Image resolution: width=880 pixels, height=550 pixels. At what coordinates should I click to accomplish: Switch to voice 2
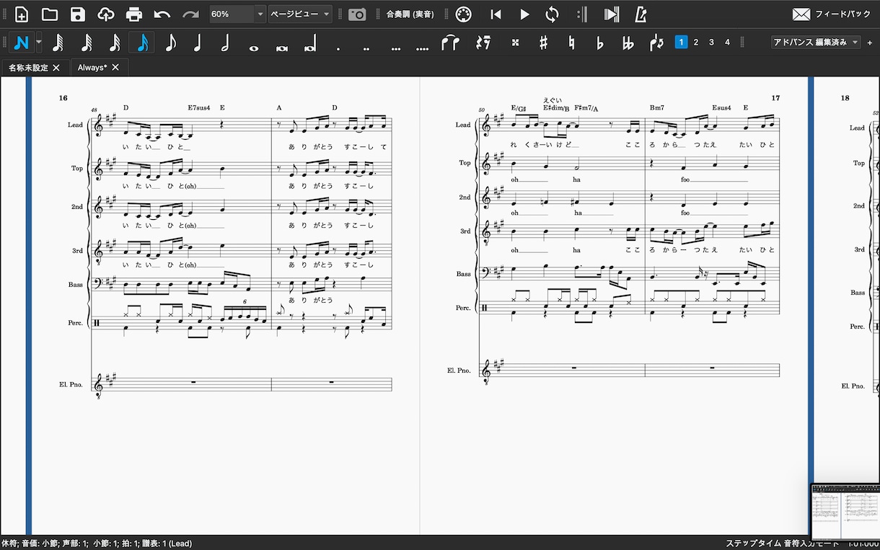coord(696,43)
